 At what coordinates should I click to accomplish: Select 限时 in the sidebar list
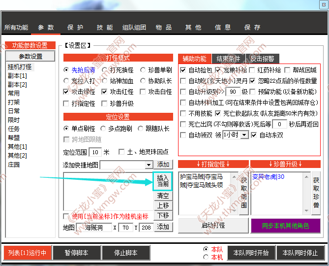[14, 120]
